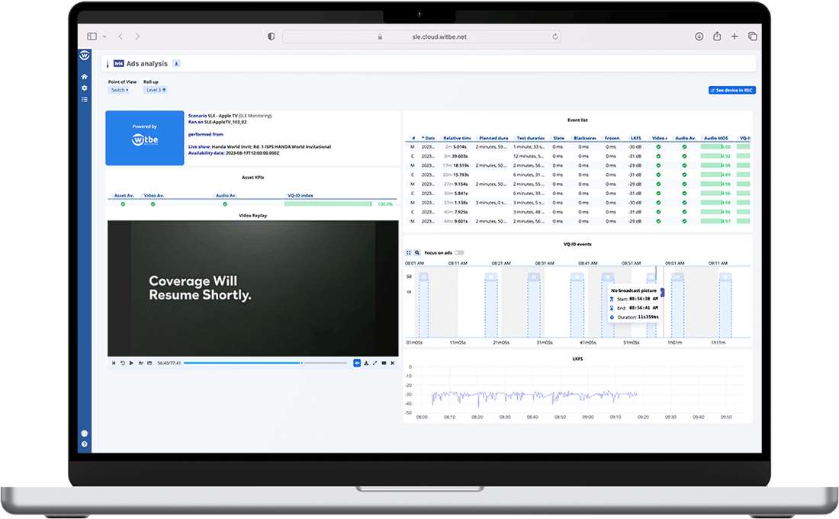Mute the video replay audio
This screenshot has width=839, height=519.
point(357,363)
